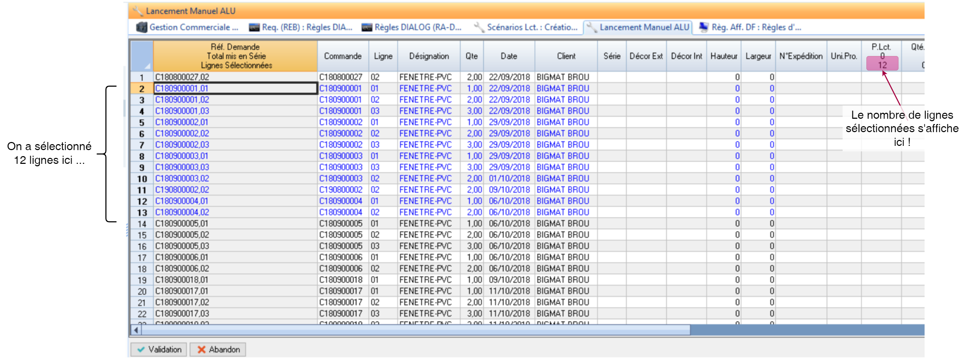Click the pink selected-lines counter showing 12
The height and width of the screenshot is (358, 963).
tap(882, 64)
